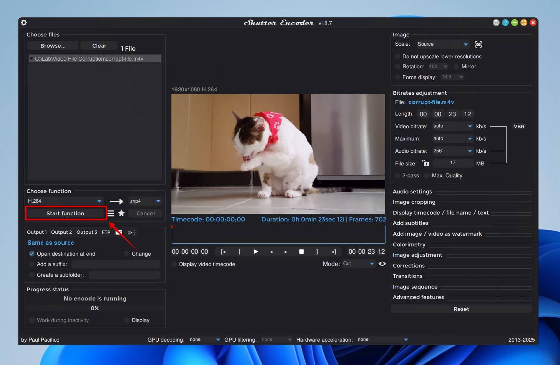Switch to Output 2 tab
Image resolution: width=560 pixels, height=365 pixels.
click(61, 232)
